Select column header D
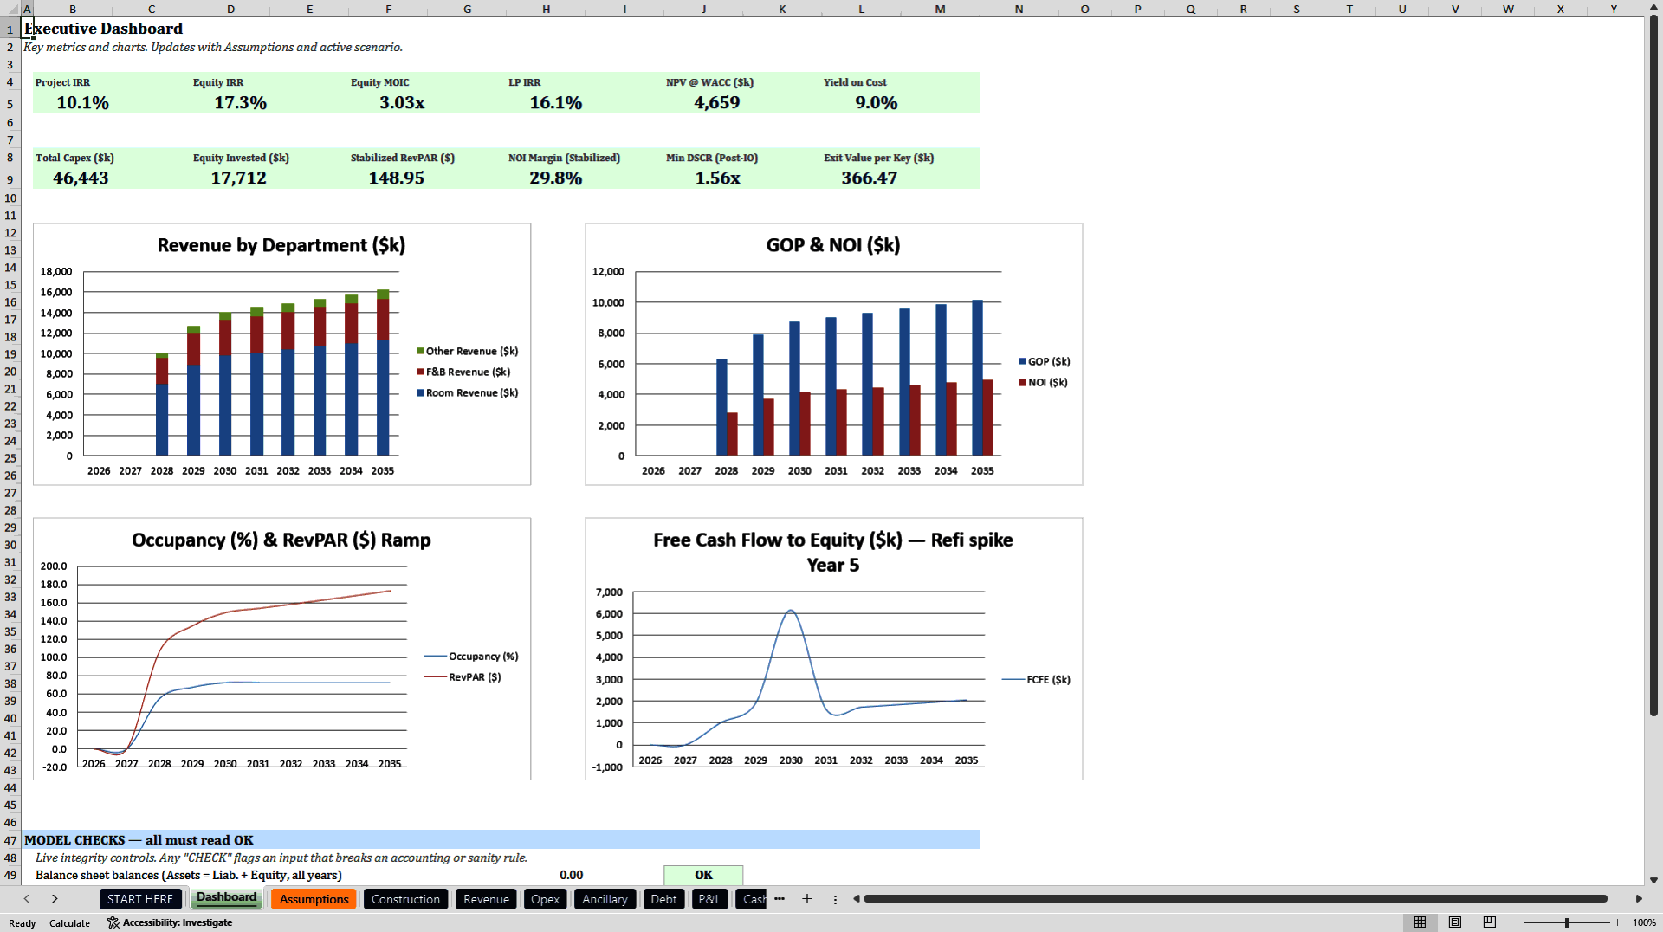The image size is (1663, 932). [230, 9]
